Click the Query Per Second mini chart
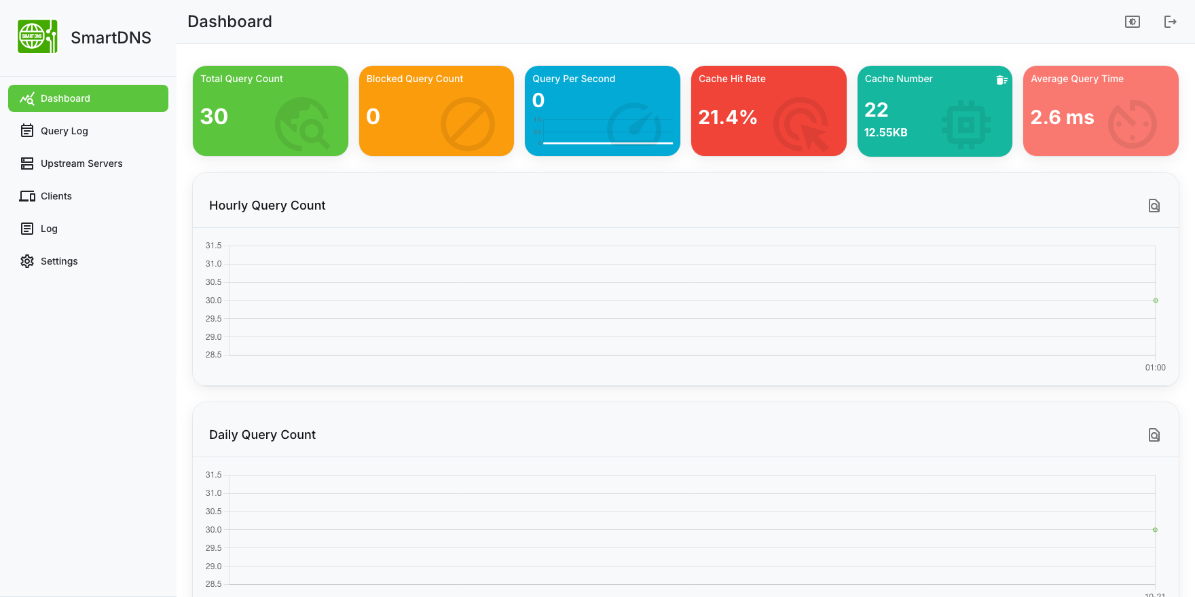 pos(604,131)
